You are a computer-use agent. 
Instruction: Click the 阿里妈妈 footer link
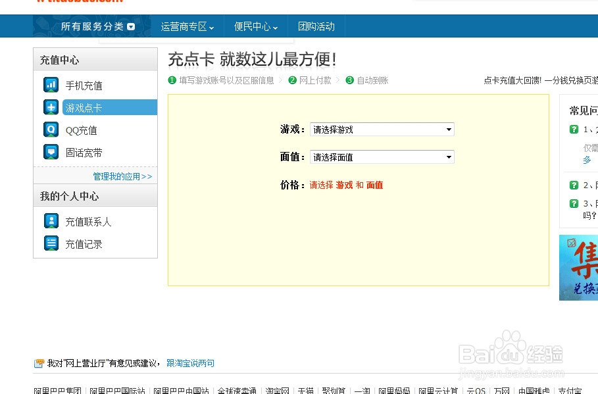394,391
